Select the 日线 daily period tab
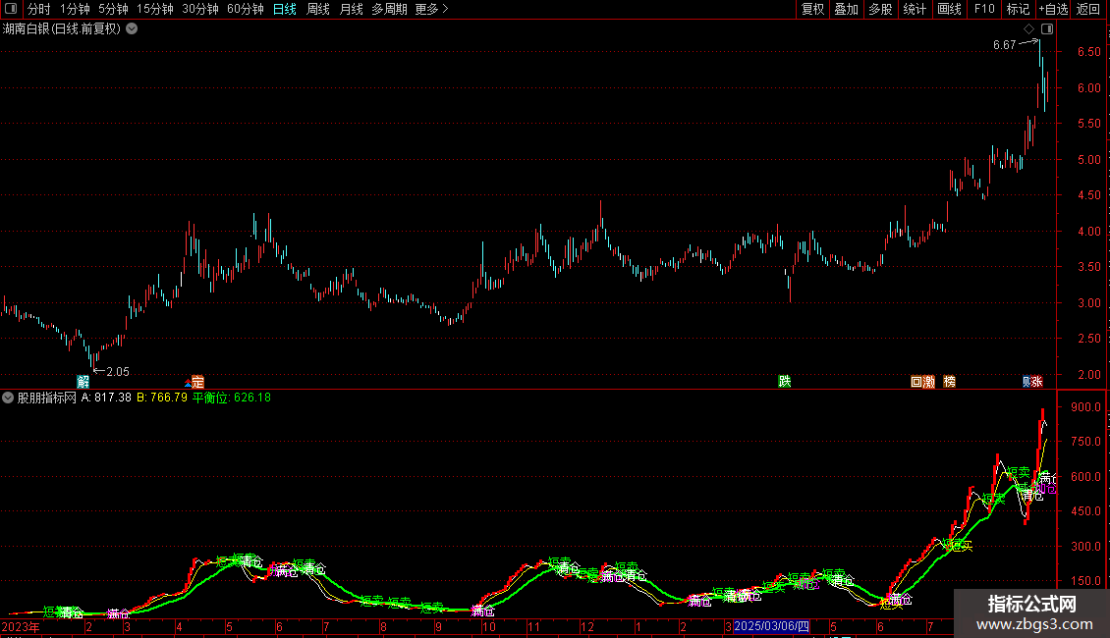This screenshot has width=1110, height=638. click(x=285, y=9)
